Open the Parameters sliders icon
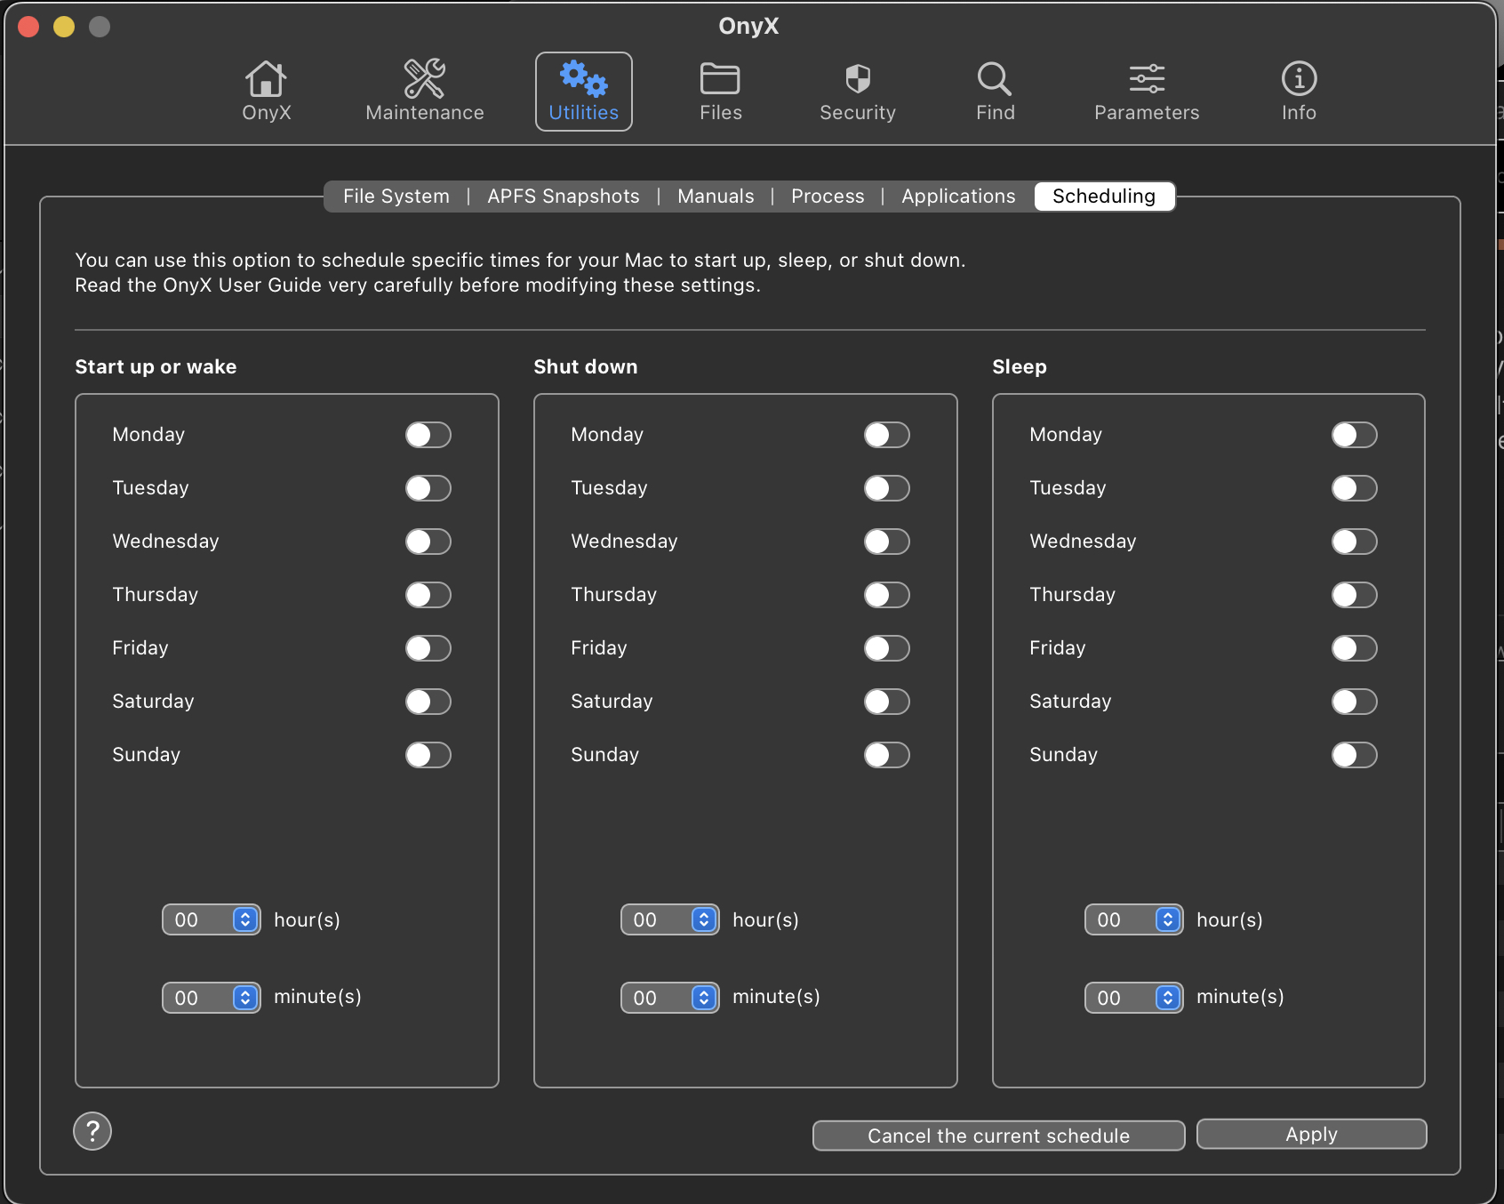This screenshot has width=1504, height=1204. (1147, 79)
